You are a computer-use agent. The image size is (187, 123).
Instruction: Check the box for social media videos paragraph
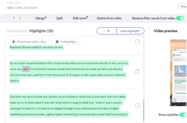tap(137, 72)
